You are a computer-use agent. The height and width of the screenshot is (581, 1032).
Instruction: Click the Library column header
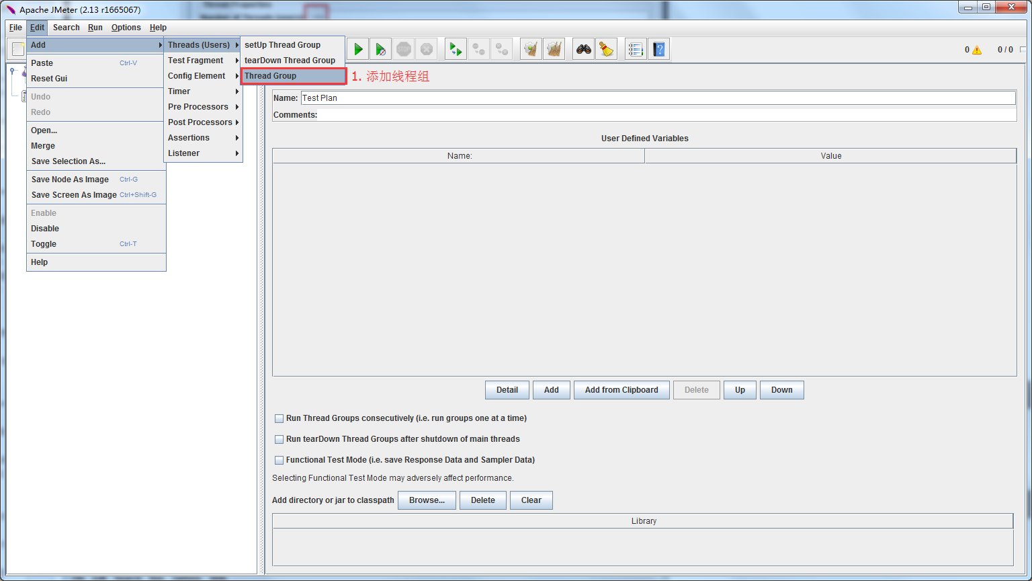[643, 521]
